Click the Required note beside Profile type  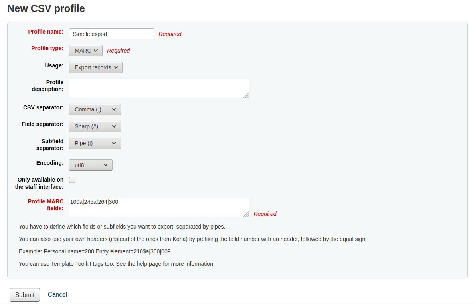pyautogui.click(x=119, y=51)
